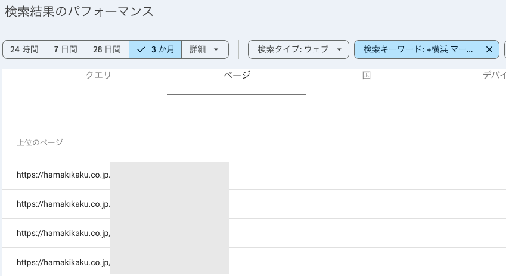
Task: Show the デバイス tab
Action: (x=494, y=75)
